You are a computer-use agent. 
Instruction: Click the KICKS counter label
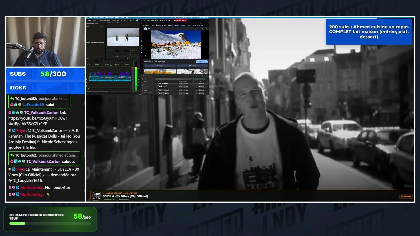[18, 88]
